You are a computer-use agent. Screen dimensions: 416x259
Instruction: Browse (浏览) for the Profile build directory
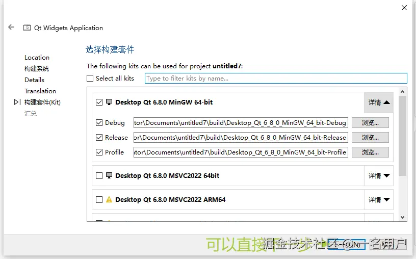tap(370, 152)
